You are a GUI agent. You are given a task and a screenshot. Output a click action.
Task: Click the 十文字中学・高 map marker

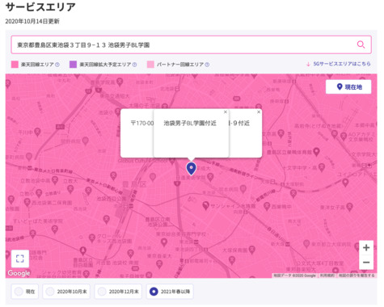pos(321,167)
